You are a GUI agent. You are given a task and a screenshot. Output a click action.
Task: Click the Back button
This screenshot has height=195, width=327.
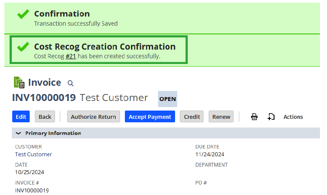[x=45, y=117]
